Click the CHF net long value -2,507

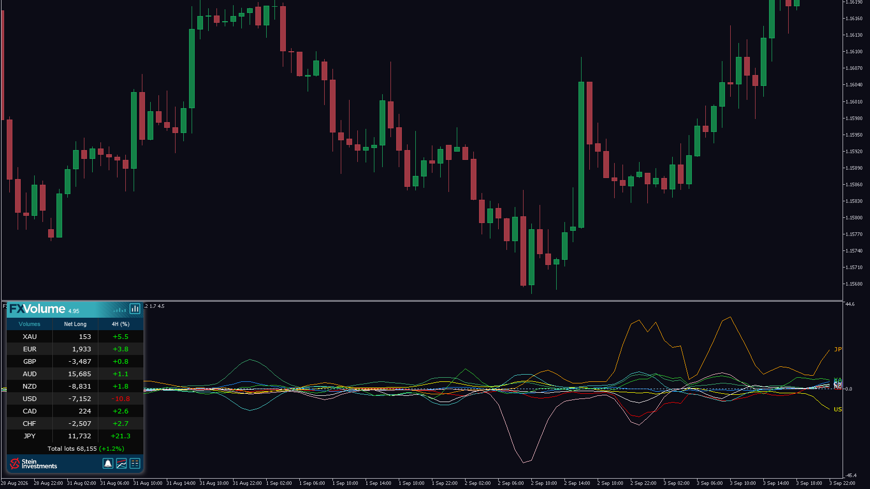pos(80,424)
